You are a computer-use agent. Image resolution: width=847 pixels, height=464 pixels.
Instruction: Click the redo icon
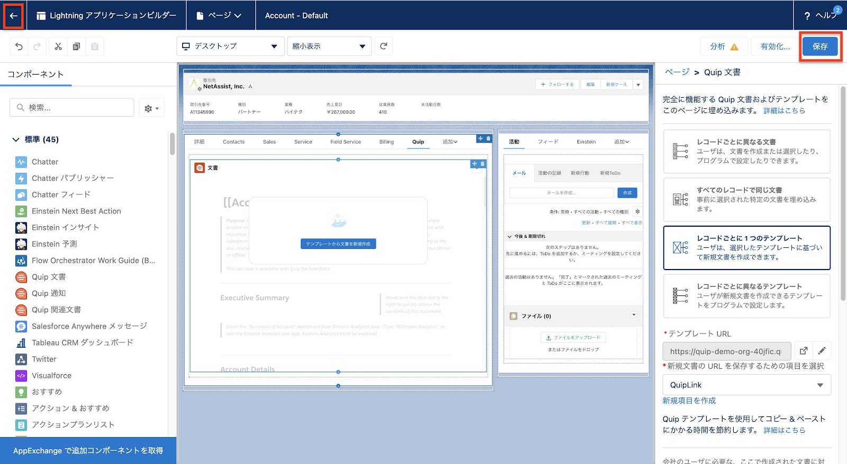(37, 47)
